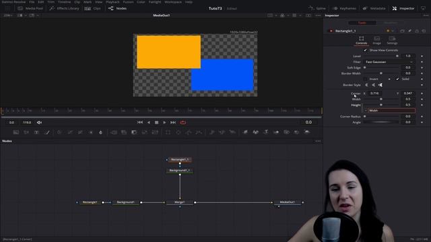Toggle keyframe dot for Angle
Viewport: 431px width, 242px height.
[x=422, y=122]
